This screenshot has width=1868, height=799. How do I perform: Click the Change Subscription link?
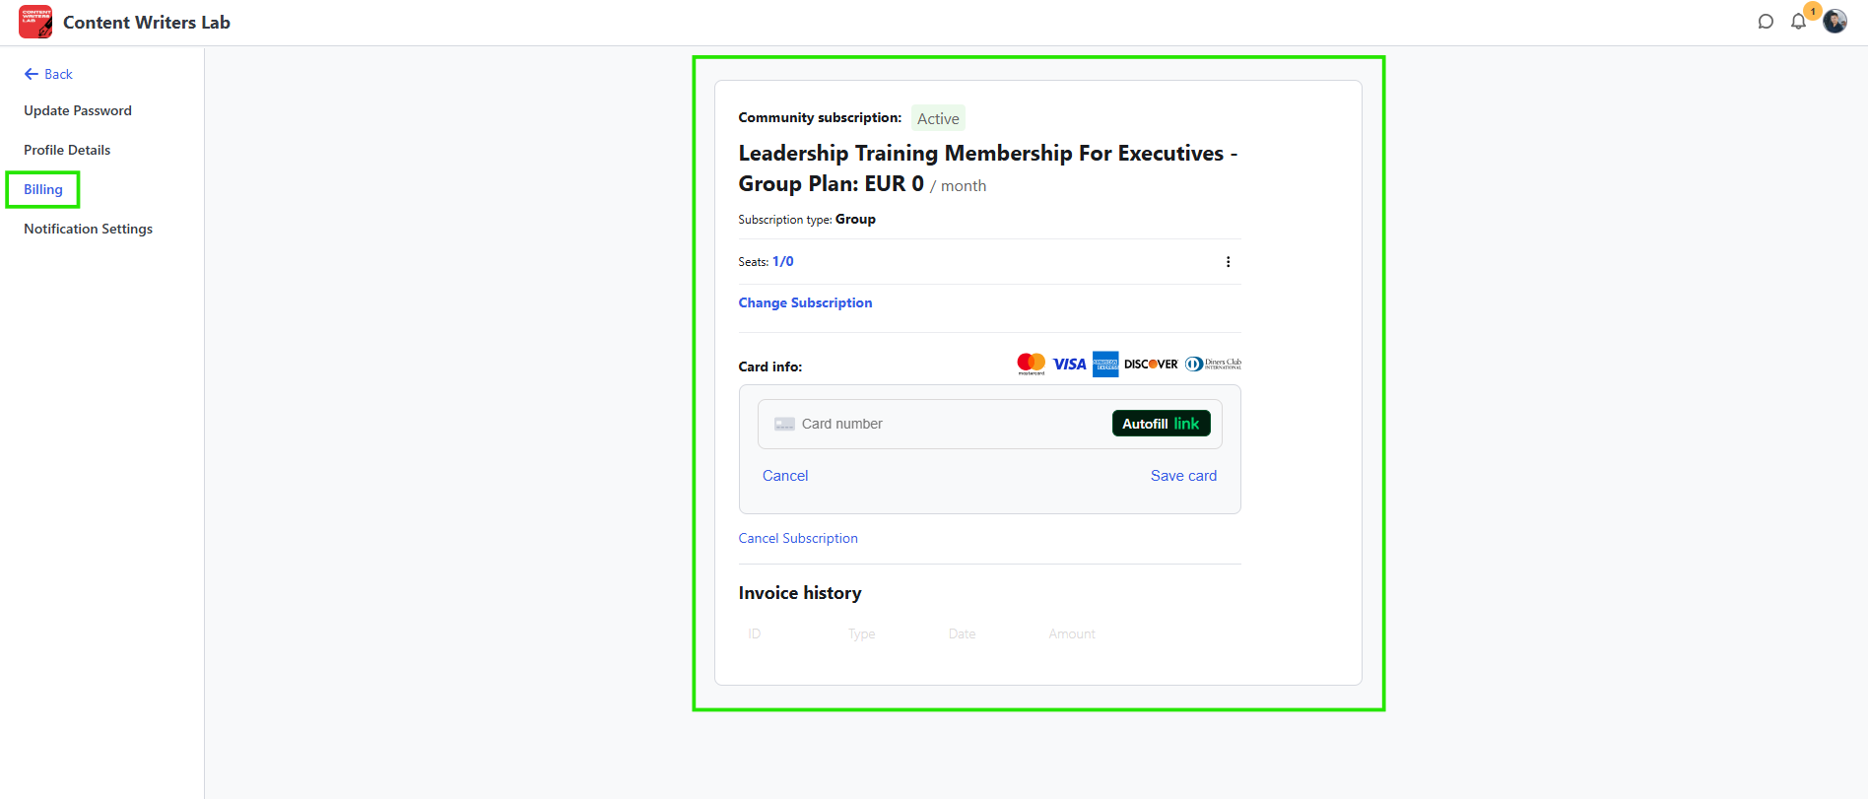point(805,302)
